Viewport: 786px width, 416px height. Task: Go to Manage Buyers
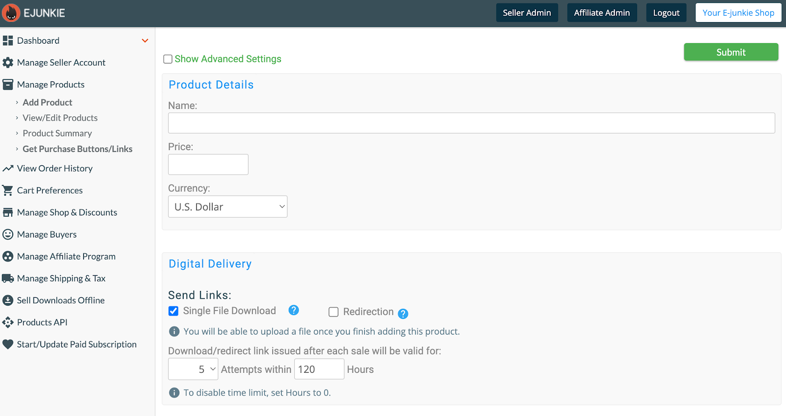coord(47,234)
